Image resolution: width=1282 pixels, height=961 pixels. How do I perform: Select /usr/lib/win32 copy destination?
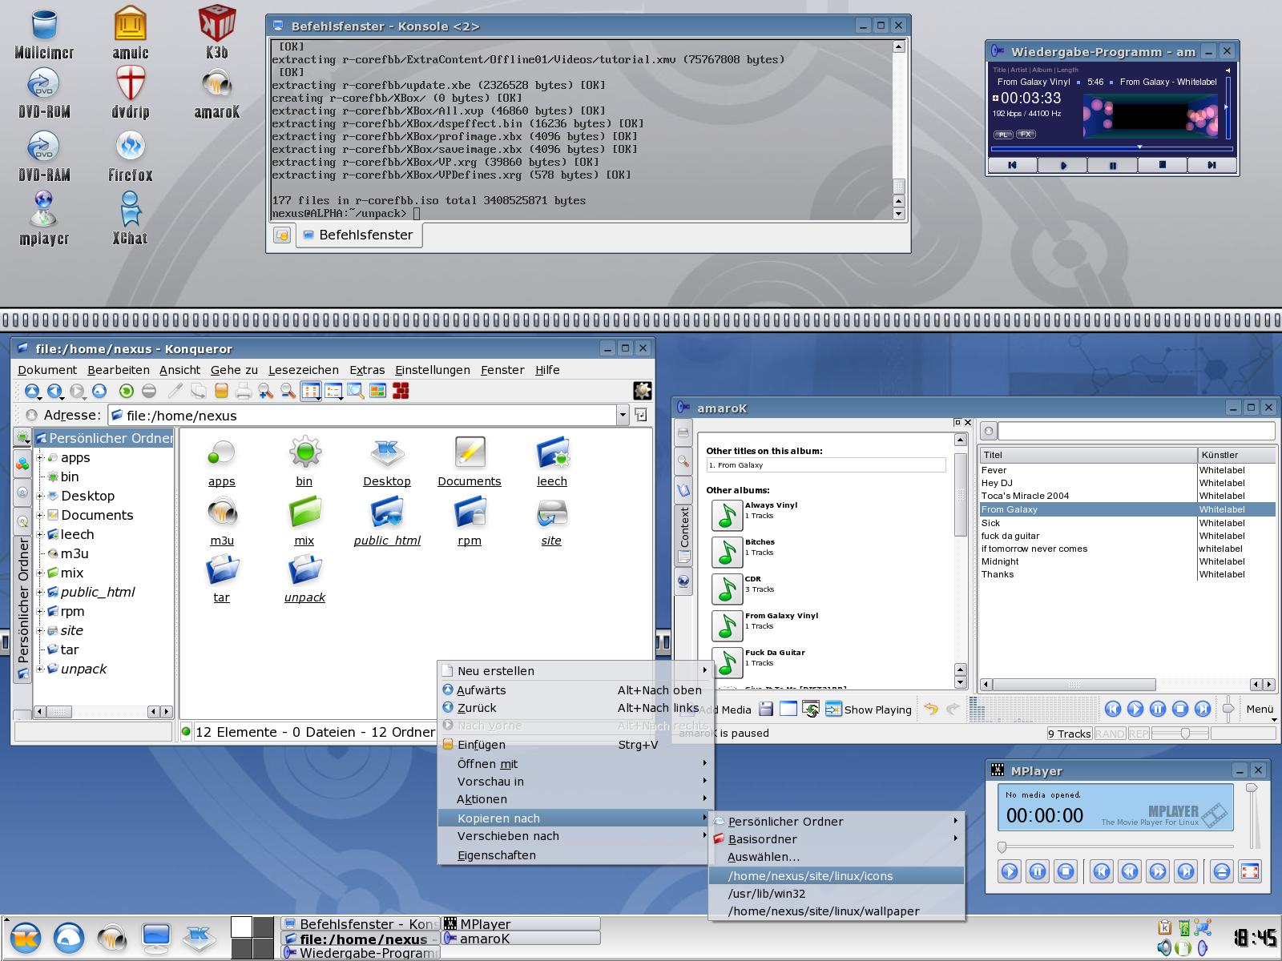click(837, 894)
